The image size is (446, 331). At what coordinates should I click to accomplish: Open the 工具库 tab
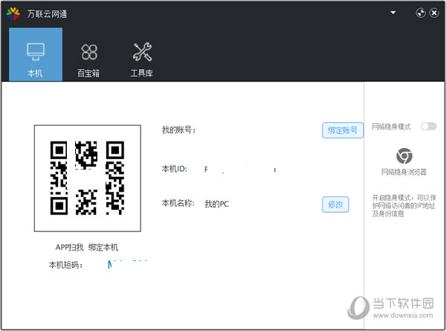pyautogui.click(x=142, y=60)
